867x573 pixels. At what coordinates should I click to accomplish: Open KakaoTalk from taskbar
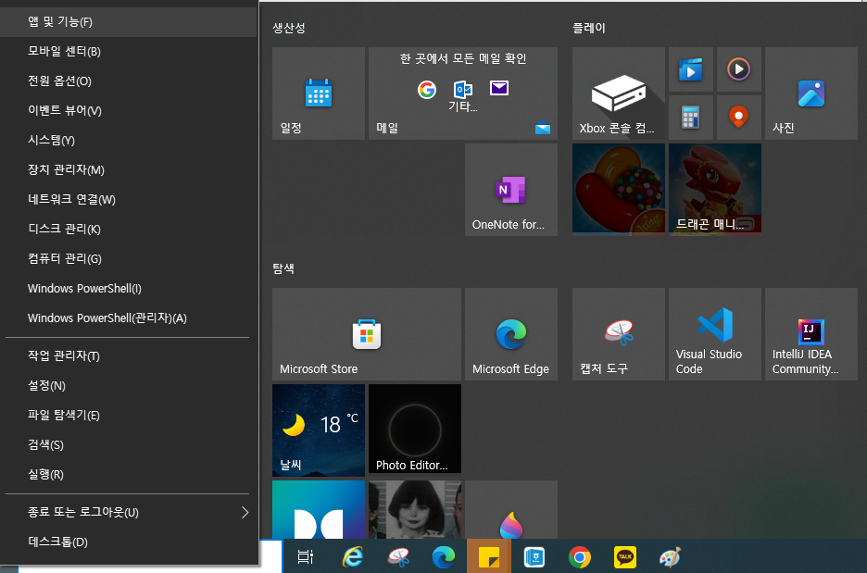point(625,557)
